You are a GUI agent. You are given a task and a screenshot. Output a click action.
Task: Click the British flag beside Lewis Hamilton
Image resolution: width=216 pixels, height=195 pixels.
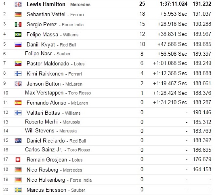(x=18, y=4)
